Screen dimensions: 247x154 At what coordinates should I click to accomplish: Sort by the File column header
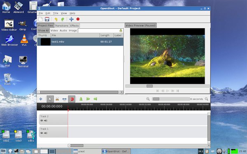coord(75,35)
